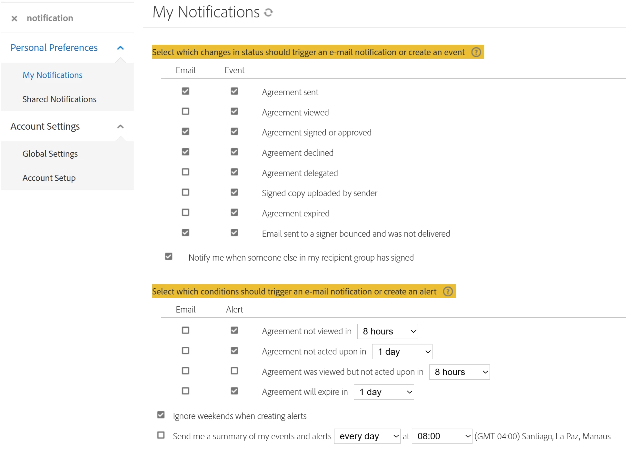Uncheck notify when recipient group has signed
626x457 pixels.
tap(169, 256)
